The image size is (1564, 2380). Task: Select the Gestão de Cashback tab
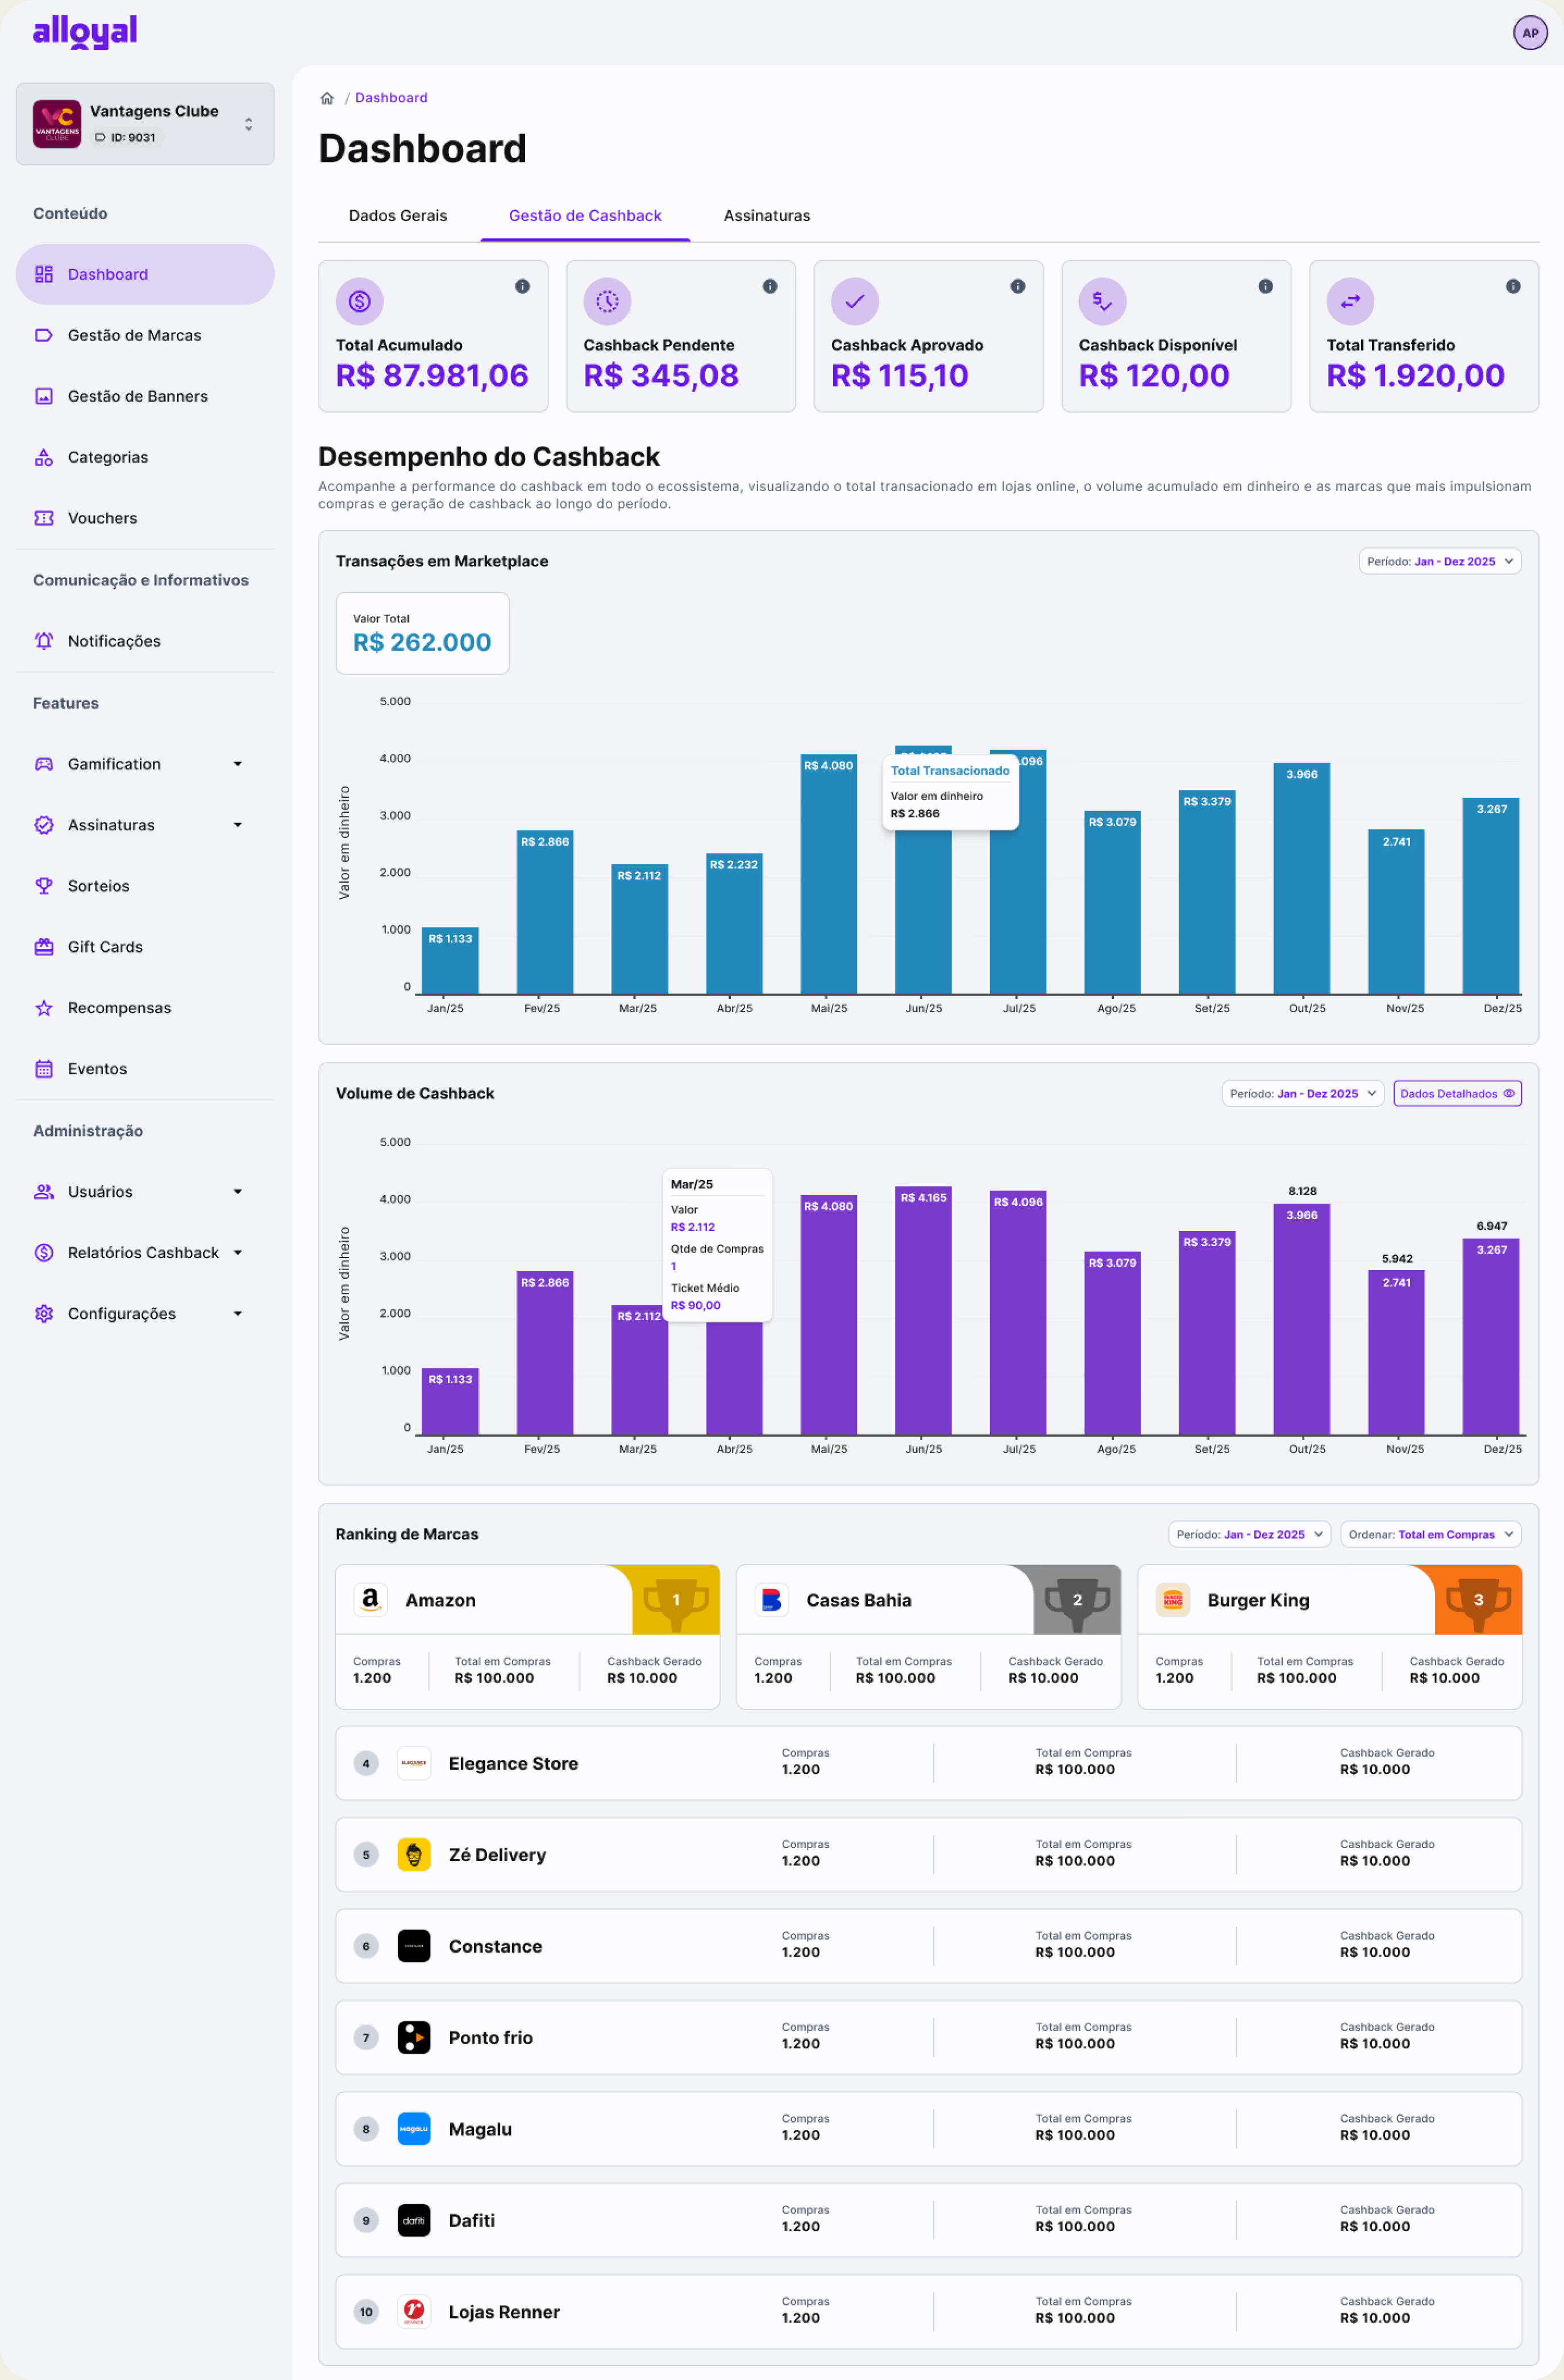[x=585, y=216]
